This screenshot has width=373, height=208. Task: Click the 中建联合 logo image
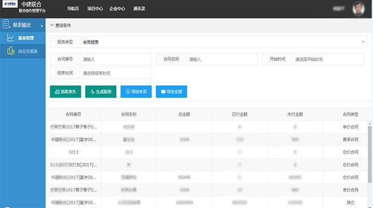pyautogui.click(x=10, y=4)
